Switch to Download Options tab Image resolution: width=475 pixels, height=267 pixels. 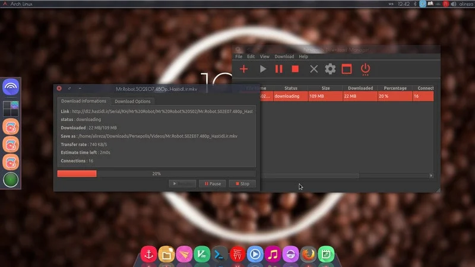click(x=132, y=101)
